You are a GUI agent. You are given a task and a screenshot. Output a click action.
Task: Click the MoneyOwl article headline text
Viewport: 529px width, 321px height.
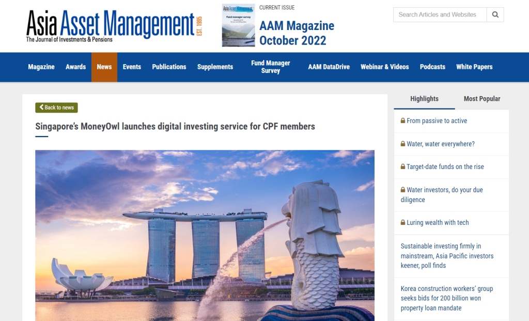pyautogui.click(x=175, y=127)
